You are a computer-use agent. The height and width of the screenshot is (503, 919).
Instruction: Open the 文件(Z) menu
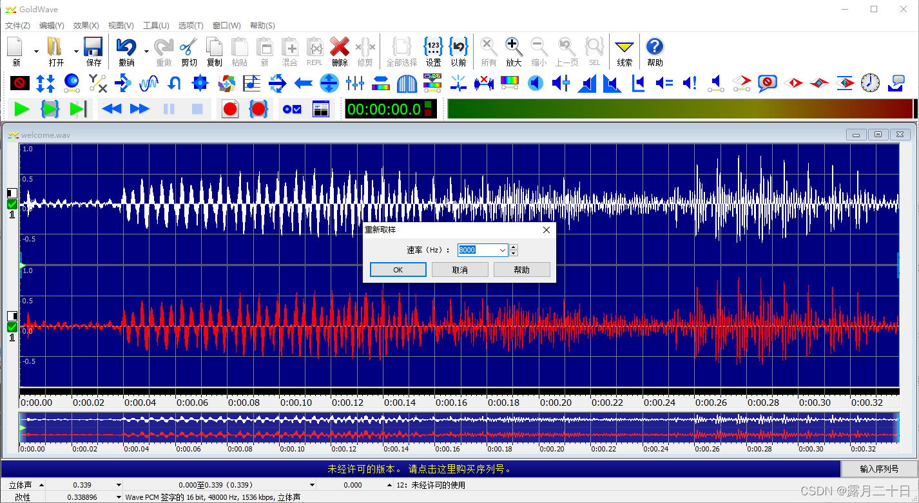(17, 26)
